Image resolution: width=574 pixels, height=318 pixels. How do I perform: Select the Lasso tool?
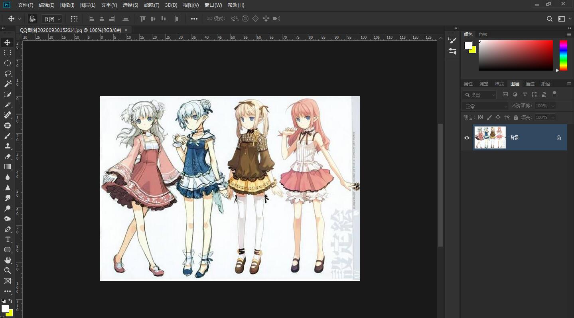click(x=8, y=73)
